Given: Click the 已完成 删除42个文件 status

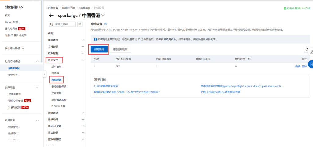Looking at the screenshot, I should click(297, 9).
